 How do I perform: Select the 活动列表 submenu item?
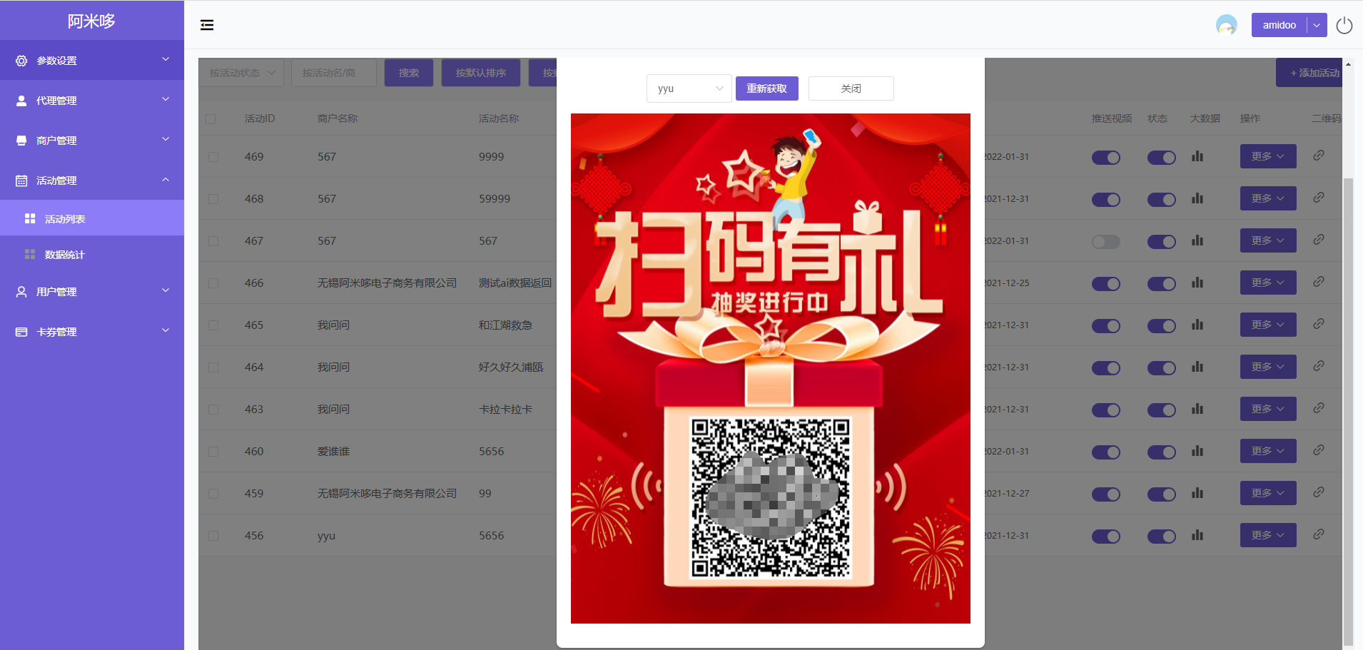(x=92, y=218)
